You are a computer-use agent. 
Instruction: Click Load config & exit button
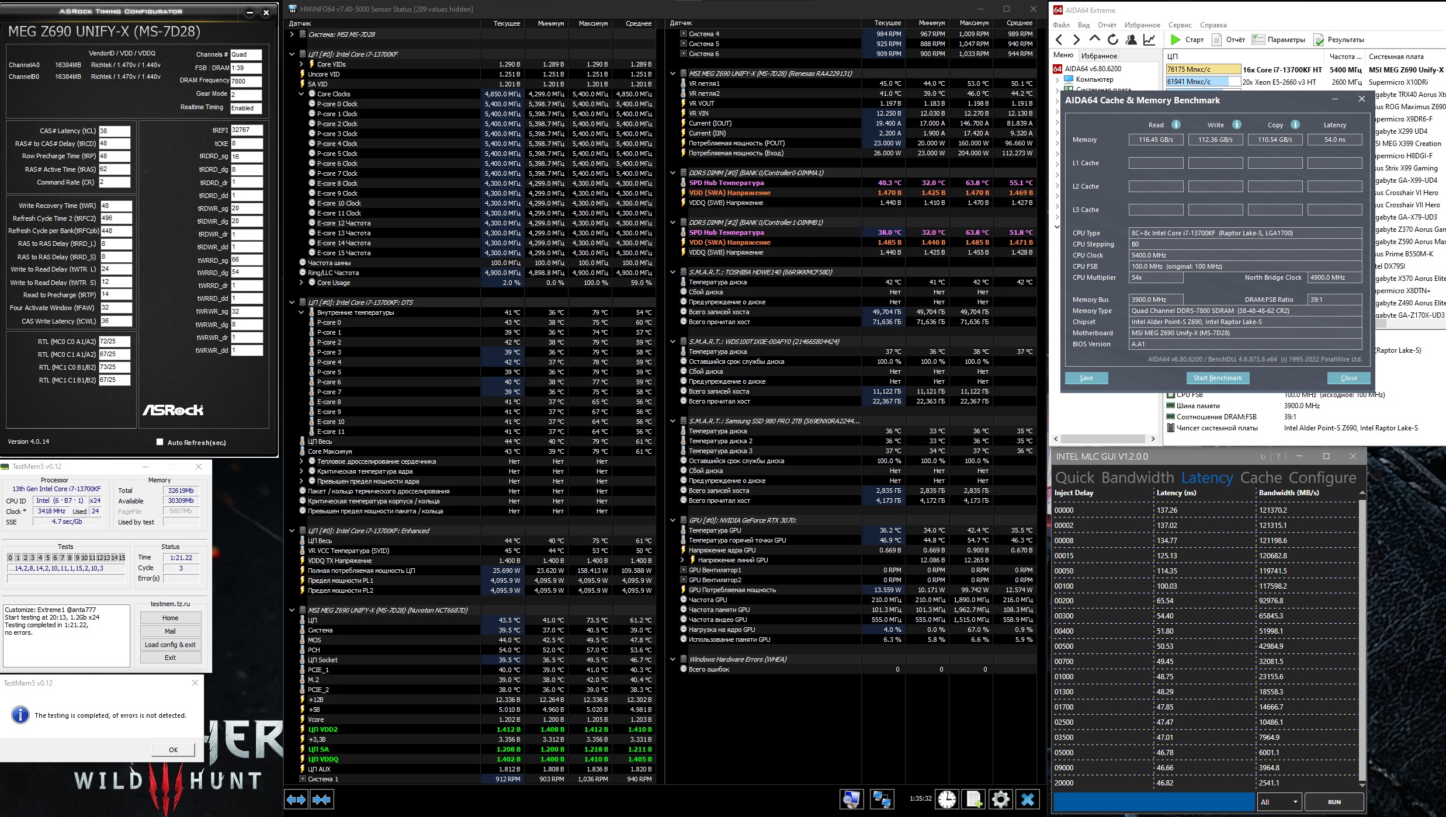[170, 645]
